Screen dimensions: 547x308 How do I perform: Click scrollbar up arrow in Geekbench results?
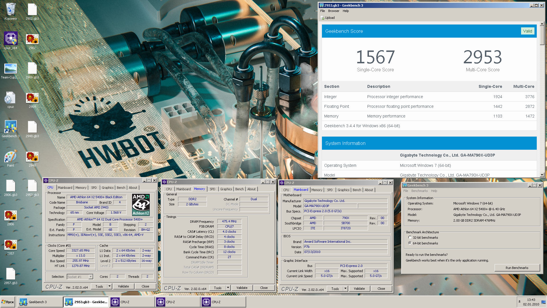click(542, 24)
